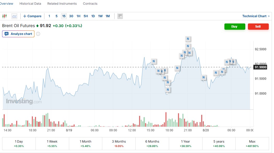Select the 1H interval
The width and height of the screenshot is (274, 153).
[79, 16]
